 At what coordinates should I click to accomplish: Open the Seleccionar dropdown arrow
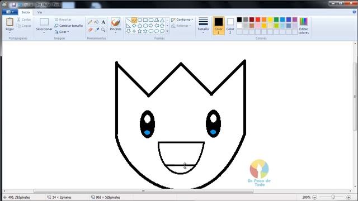pyautogui.click(x=44, y=32)
